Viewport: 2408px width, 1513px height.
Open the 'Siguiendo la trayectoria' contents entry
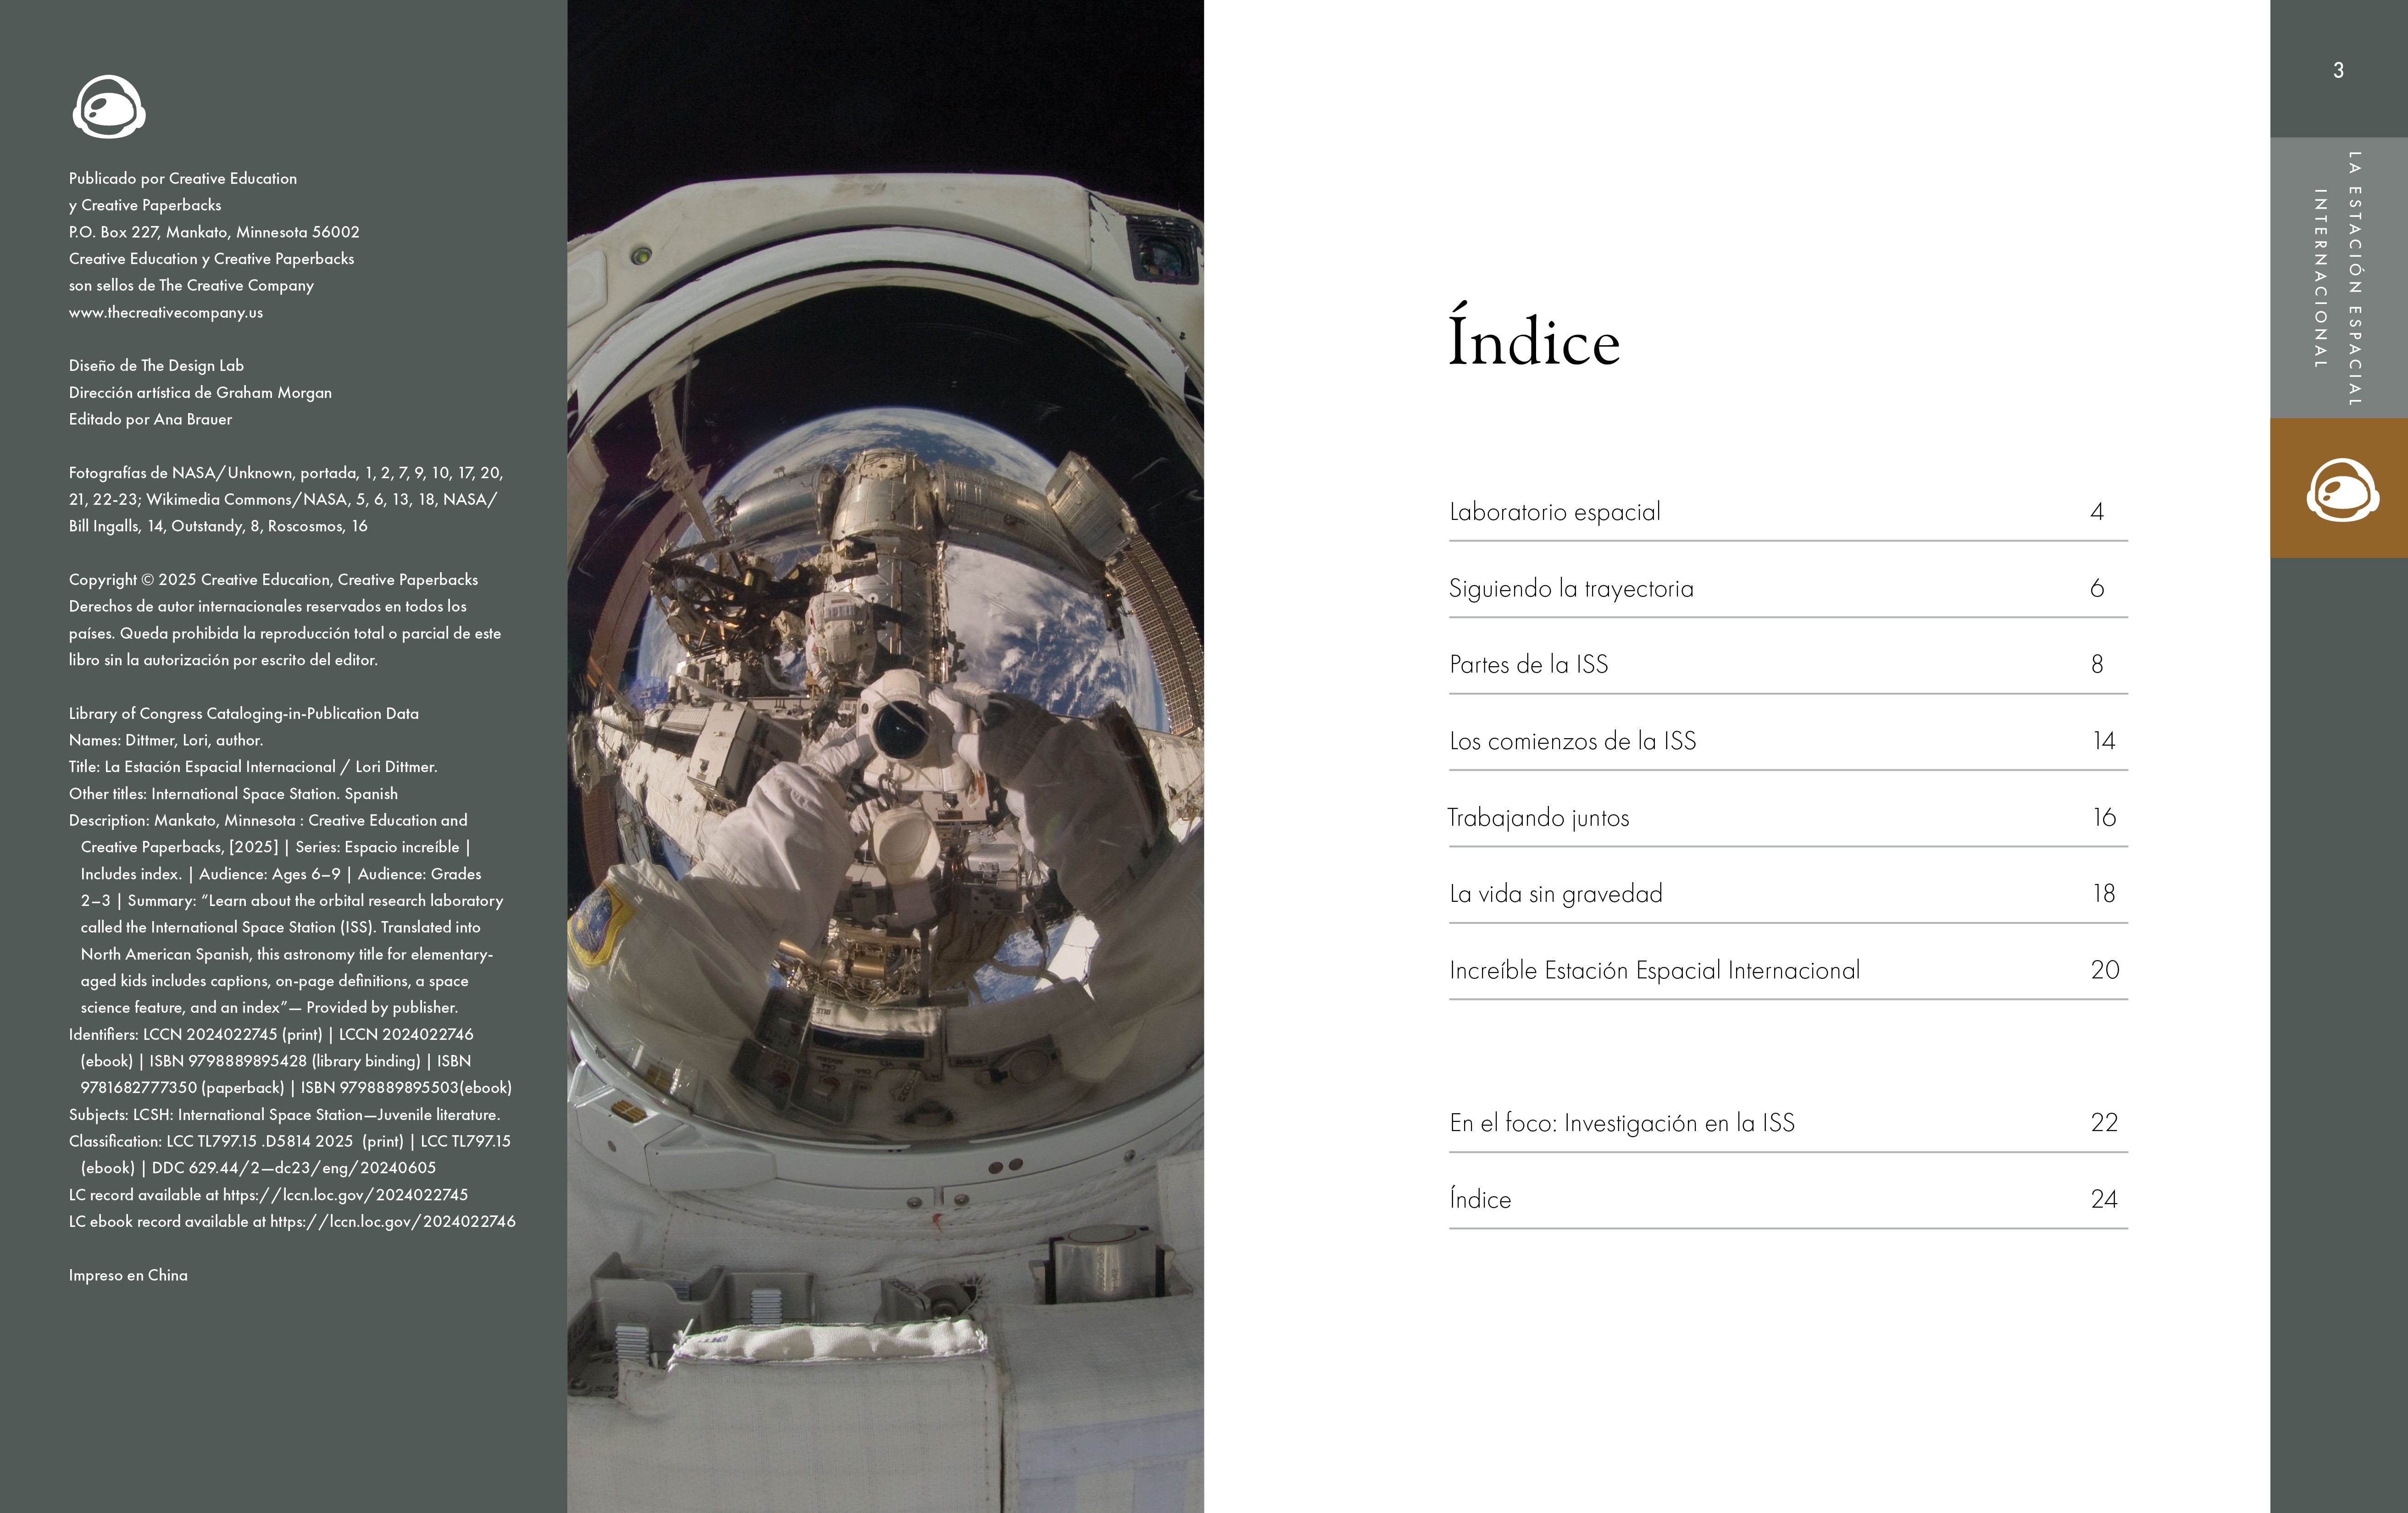[1788, 589]
